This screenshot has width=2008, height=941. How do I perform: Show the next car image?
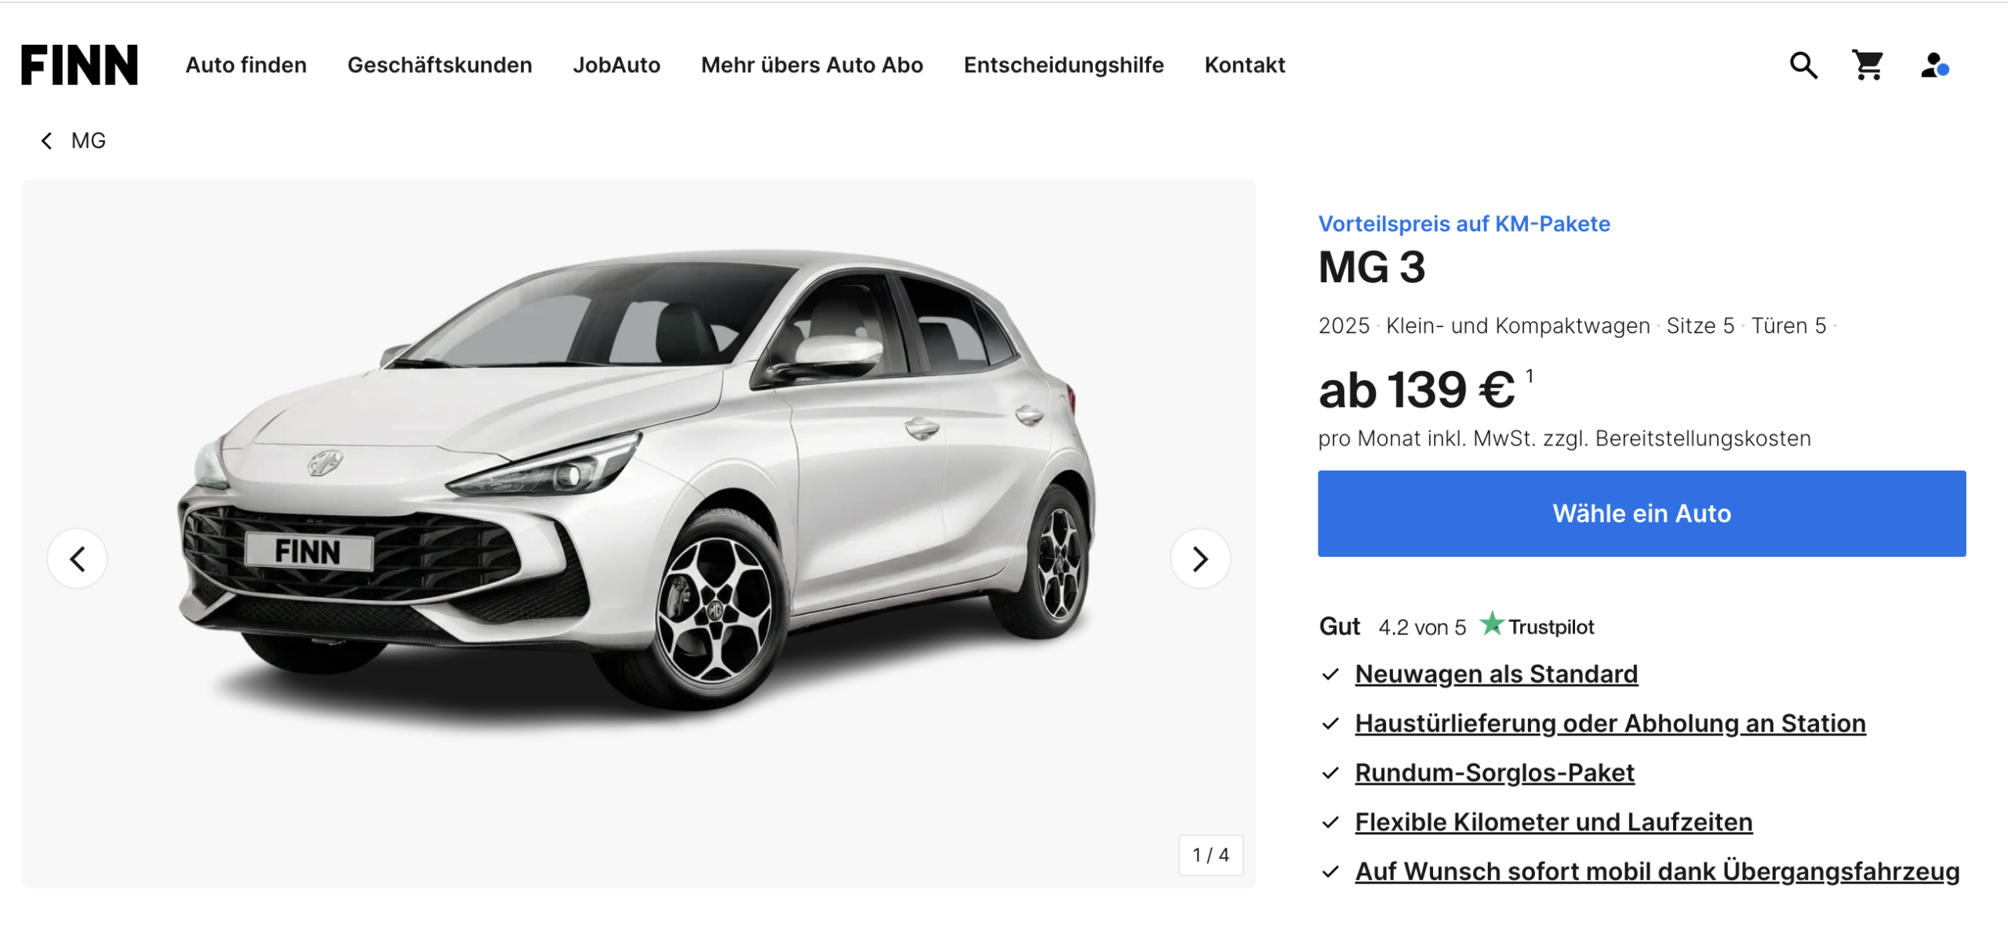click(1200, 559)
